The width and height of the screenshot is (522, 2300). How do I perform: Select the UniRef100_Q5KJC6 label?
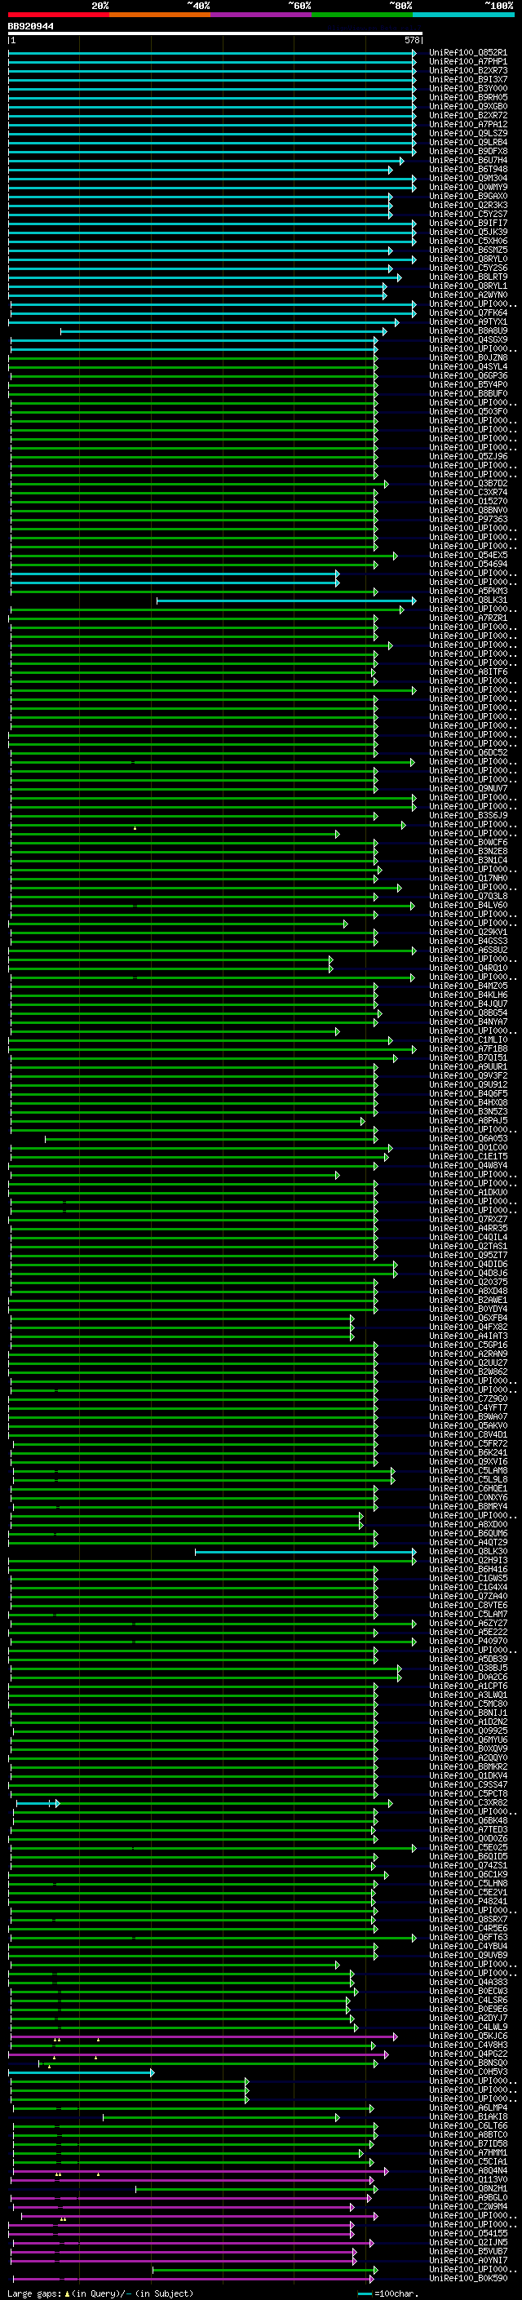click(x=468, y=2036)
